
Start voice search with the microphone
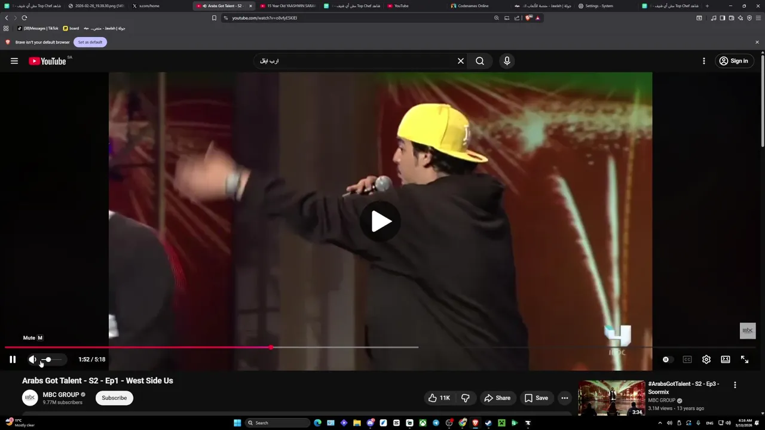click(x=507, y=61)
